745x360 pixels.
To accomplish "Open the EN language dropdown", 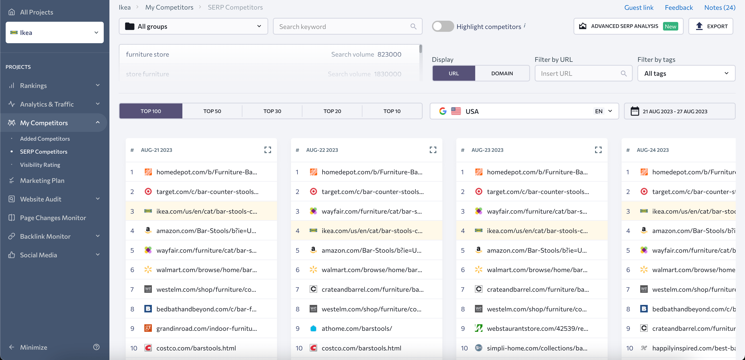I will 603,111.
